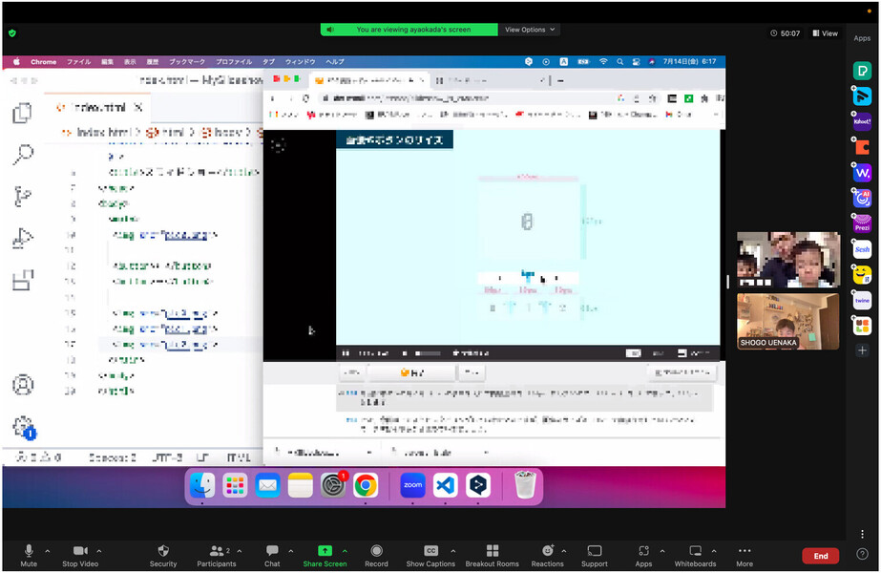Stop the video camera
This screenshot has width=881, height=573.
(x=80, y=551)
